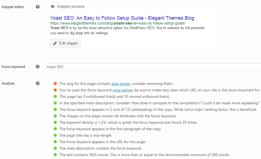261x159 pixels.
Task: Click the help icon beside Focus keyword
Action: [x=38, y=67]
